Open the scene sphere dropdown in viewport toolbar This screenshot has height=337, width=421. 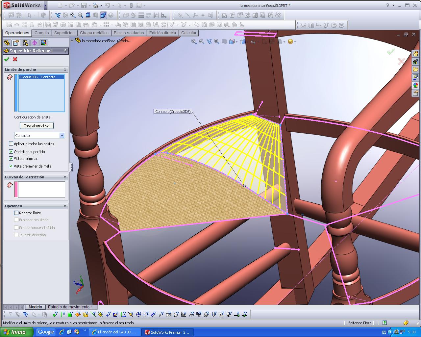click(295, 42)
